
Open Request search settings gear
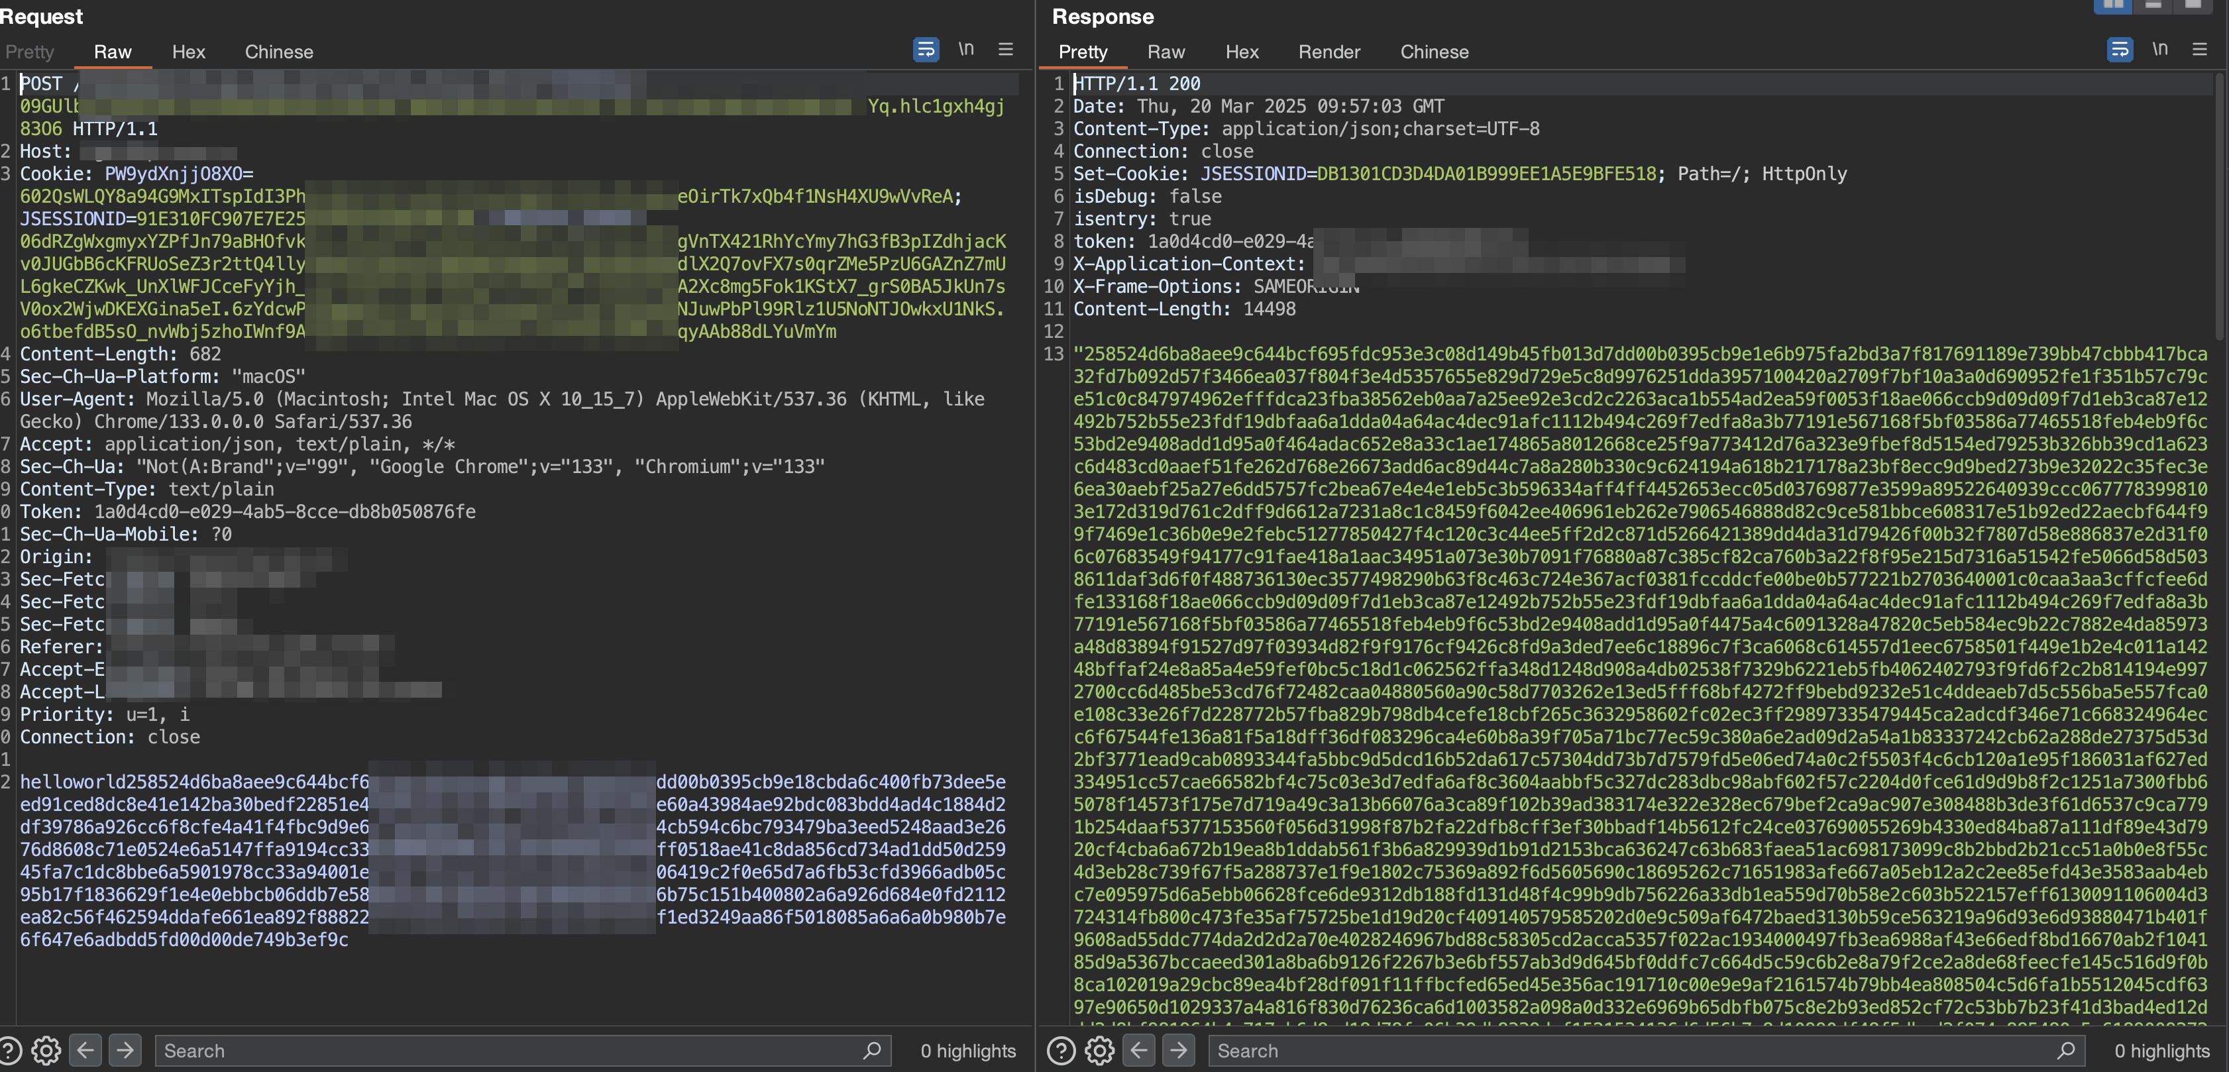46,1050
